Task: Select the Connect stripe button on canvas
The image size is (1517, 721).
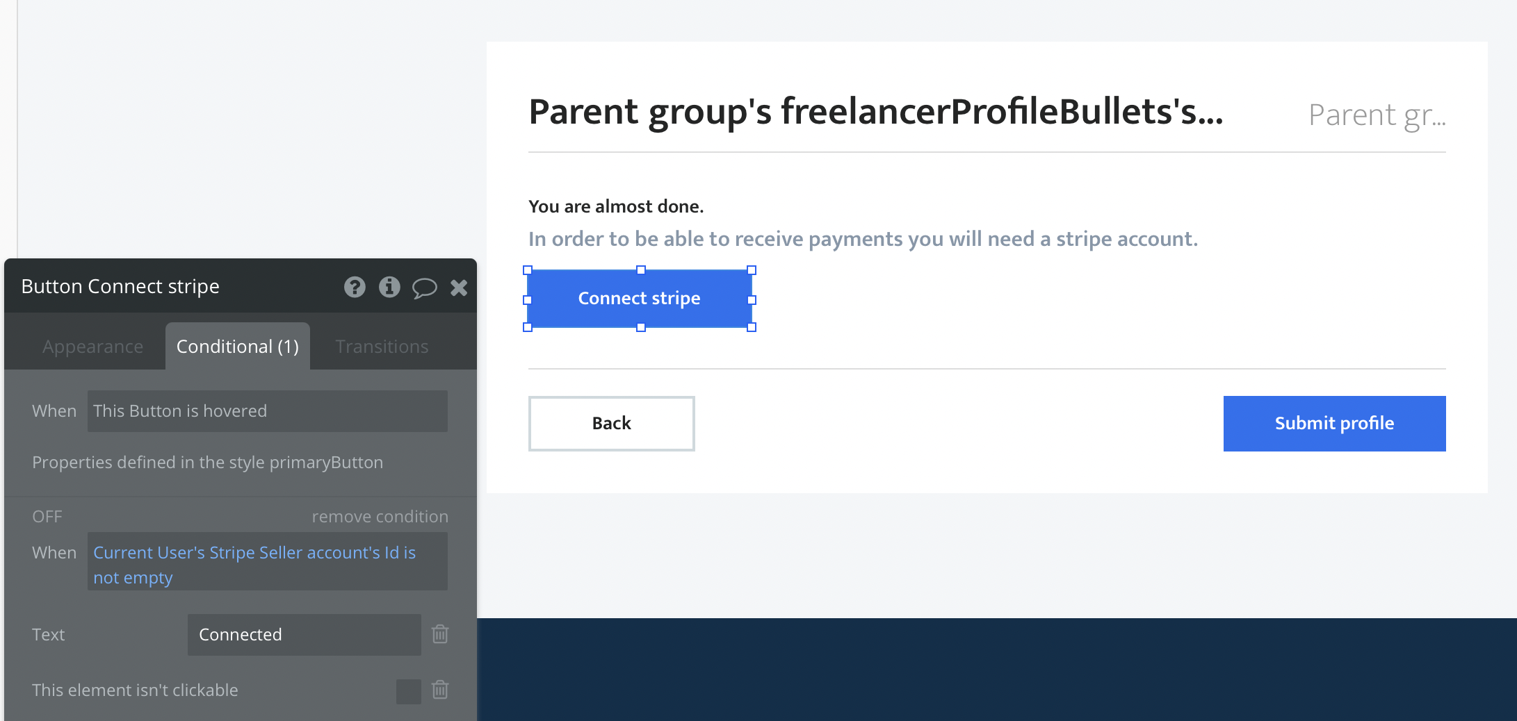Action: [639, 299]
